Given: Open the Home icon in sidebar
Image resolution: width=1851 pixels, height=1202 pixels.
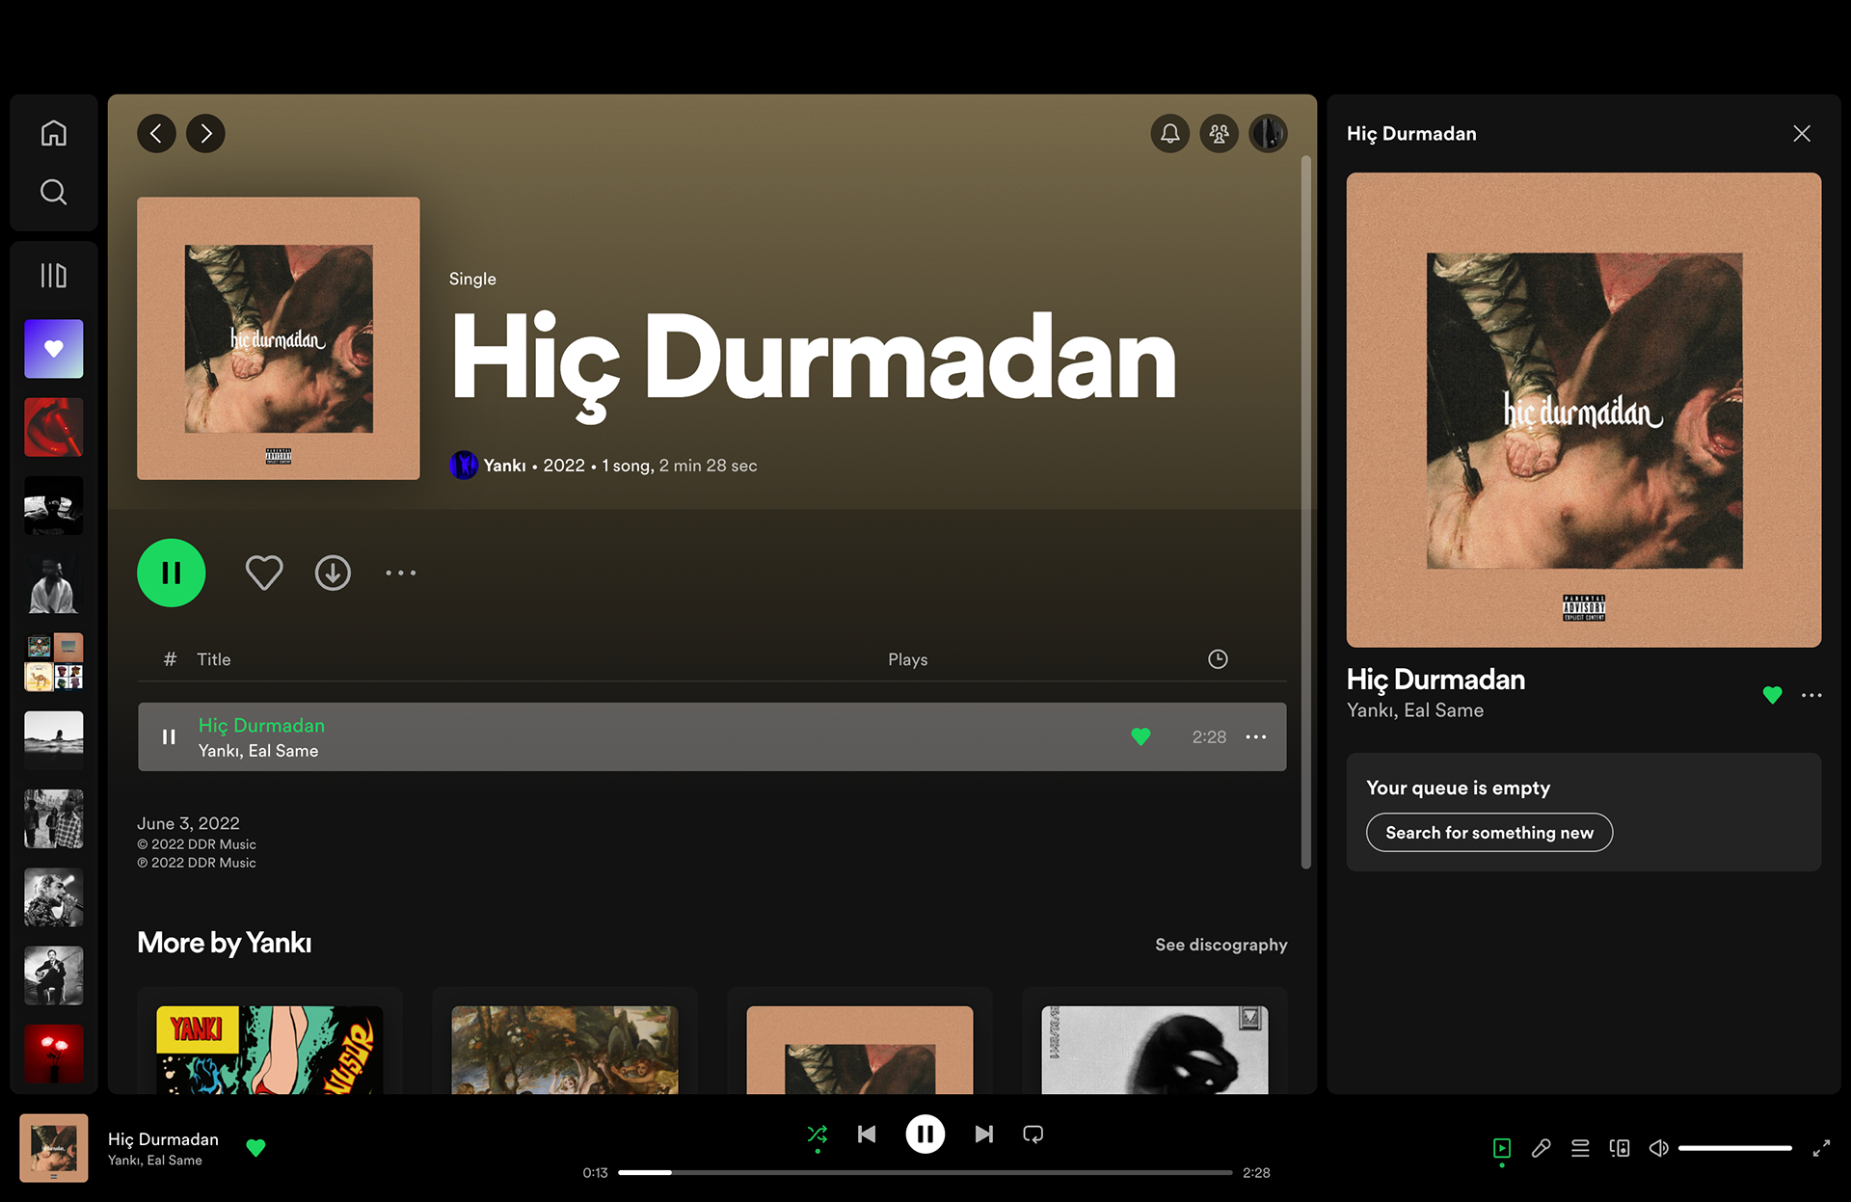Looking at the screenshot, I should pos(54,133).
